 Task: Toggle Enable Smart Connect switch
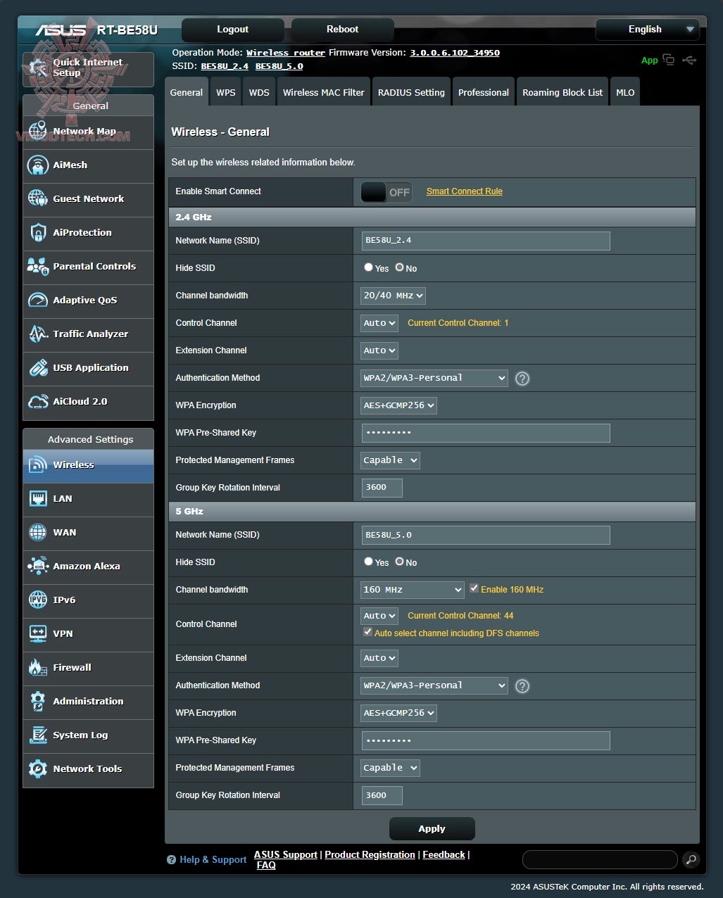(x=386, y=192)
